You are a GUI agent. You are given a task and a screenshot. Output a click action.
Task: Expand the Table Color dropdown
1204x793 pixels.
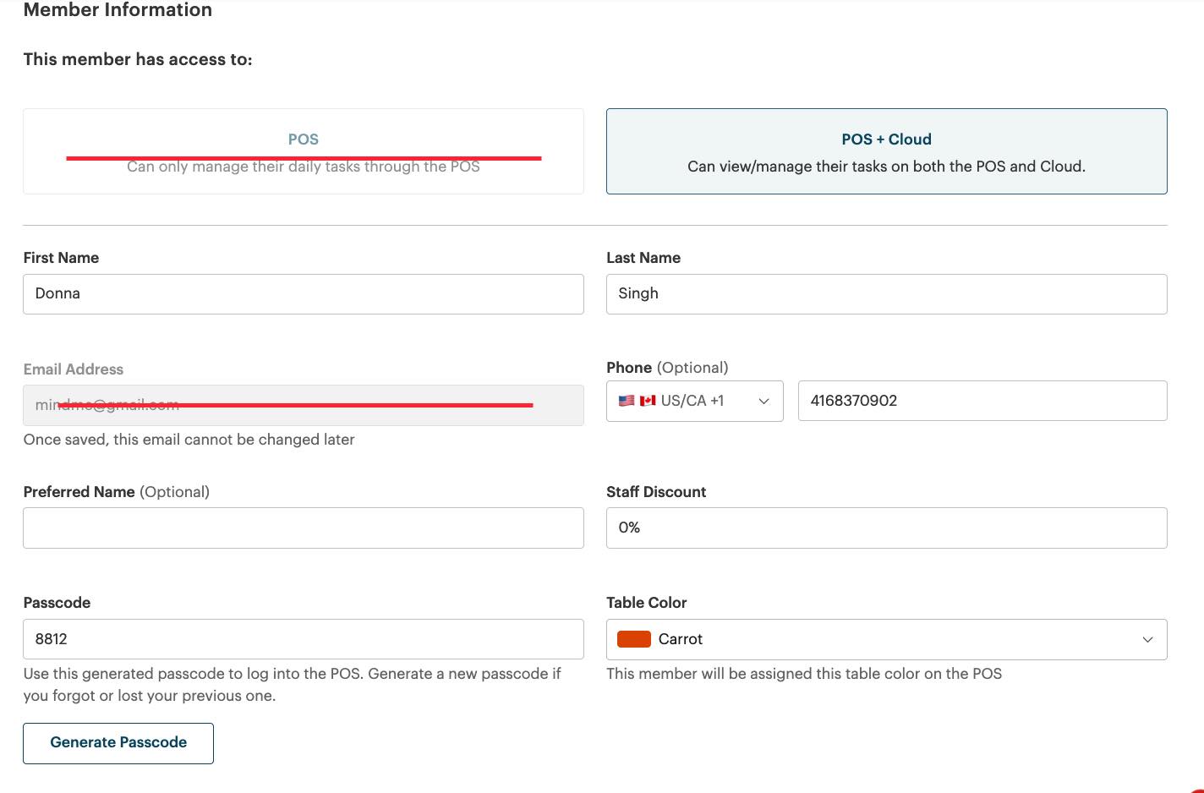[886, 639]
